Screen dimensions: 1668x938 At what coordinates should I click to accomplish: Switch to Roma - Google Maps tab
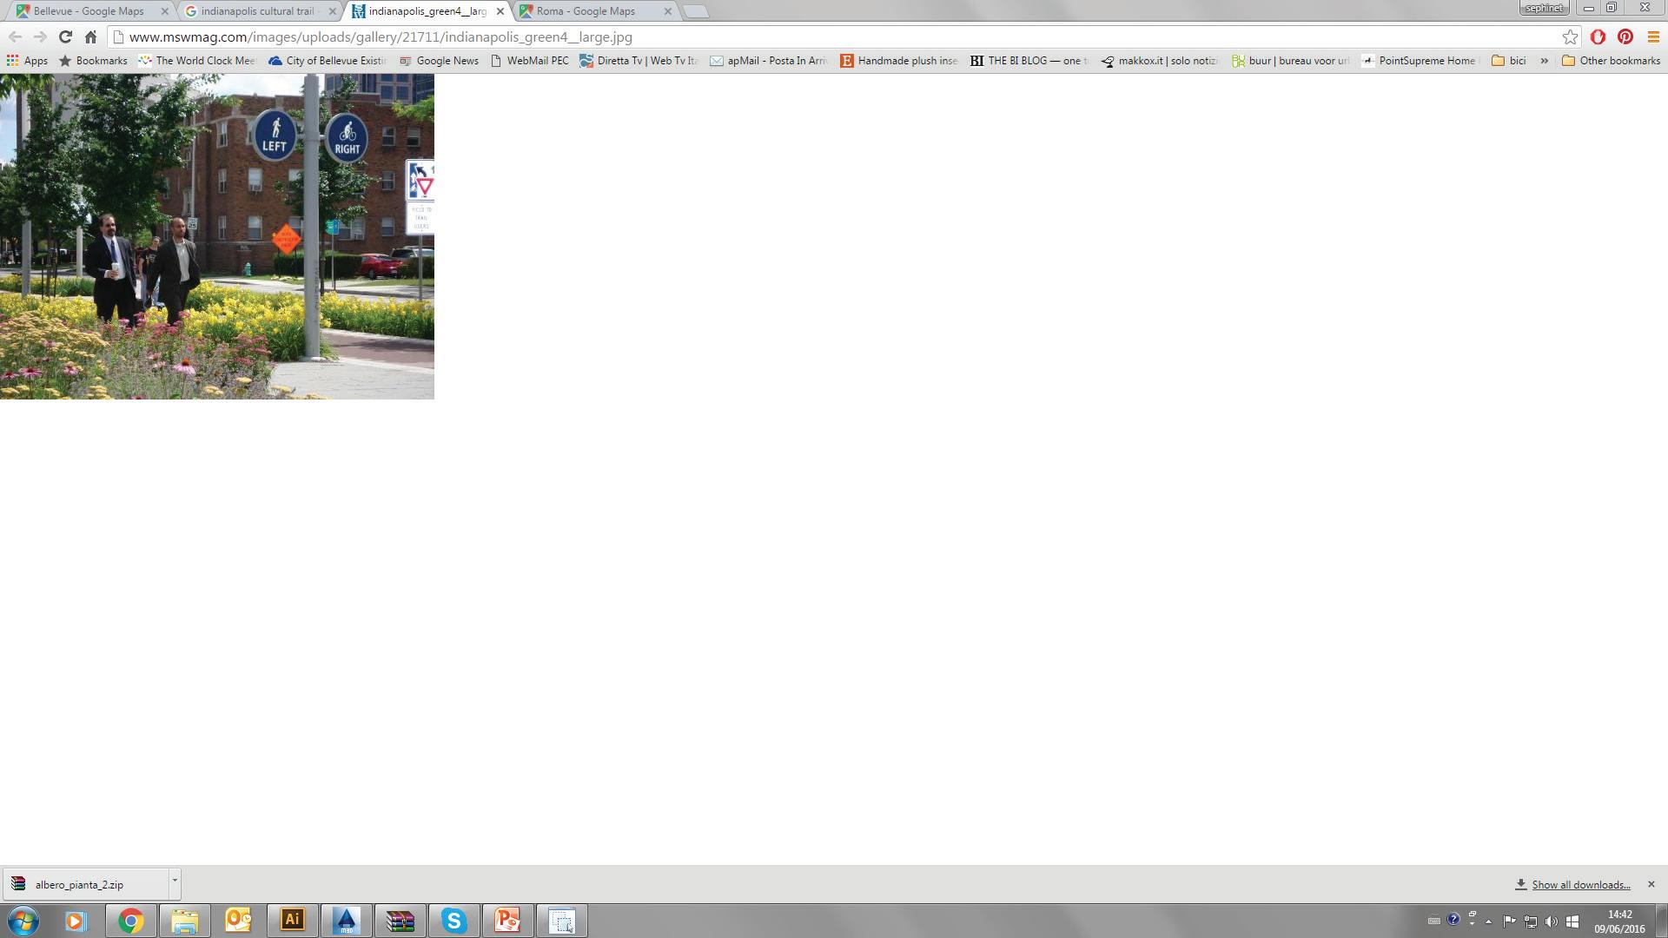coord(586,11)
